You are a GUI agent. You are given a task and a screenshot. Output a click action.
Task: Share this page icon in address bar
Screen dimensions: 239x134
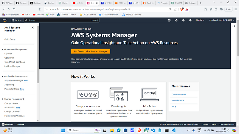click(175, 9)
